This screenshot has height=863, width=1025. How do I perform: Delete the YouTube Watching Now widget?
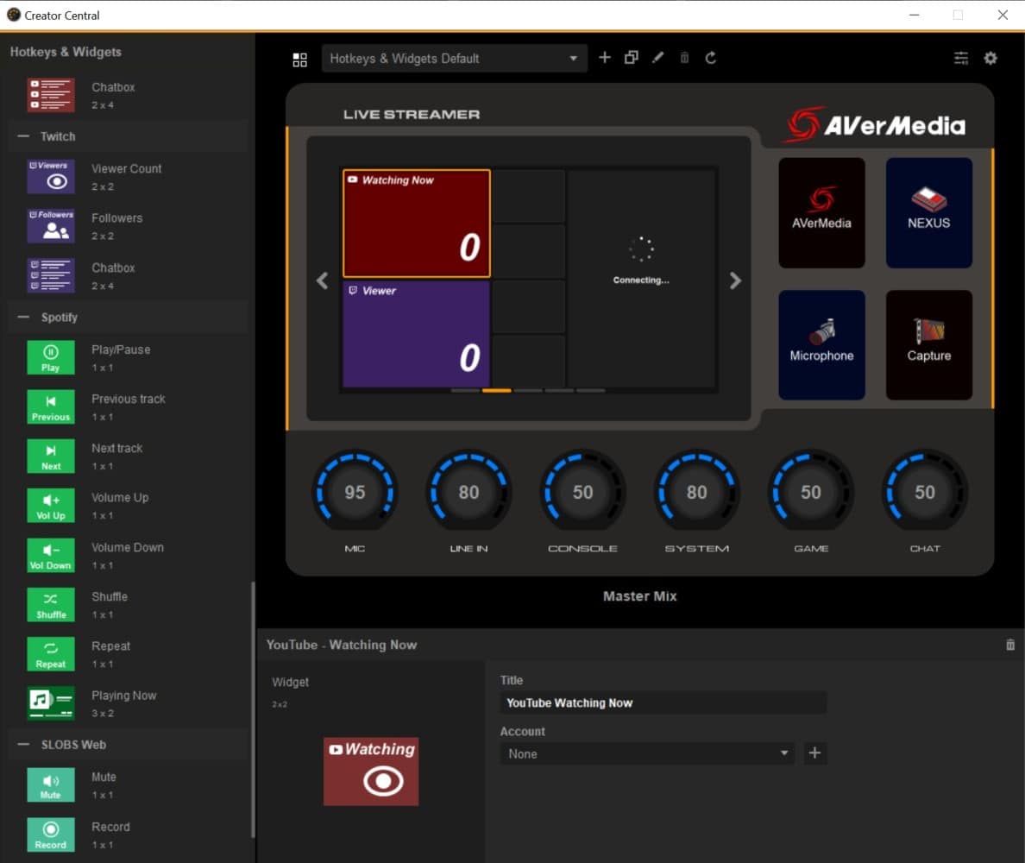coord(1010,645)
